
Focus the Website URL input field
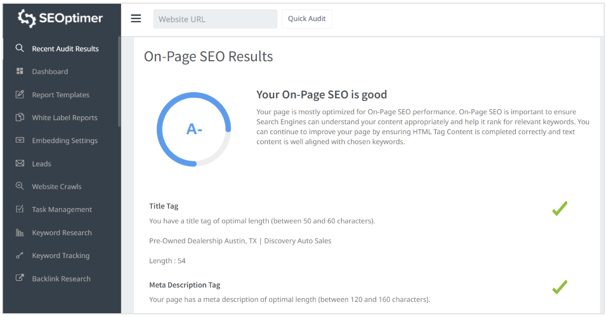215,19
